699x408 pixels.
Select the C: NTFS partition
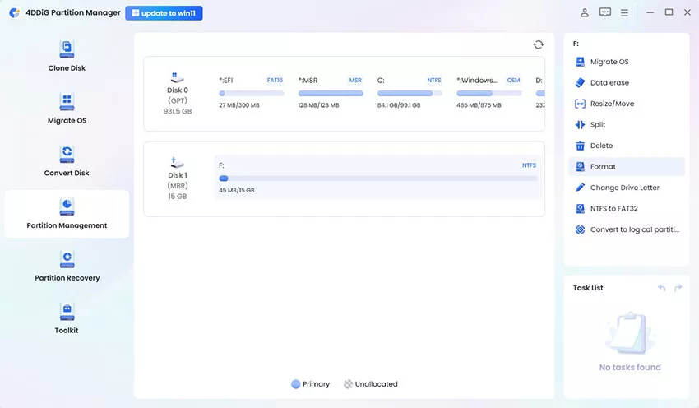(410, 93)
